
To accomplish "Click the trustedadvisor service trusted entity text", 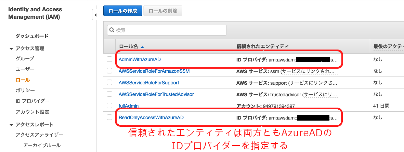I will click(x=287, y=95).
